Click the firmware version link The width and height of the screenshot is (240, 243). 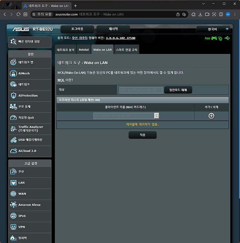pos(120,38)
